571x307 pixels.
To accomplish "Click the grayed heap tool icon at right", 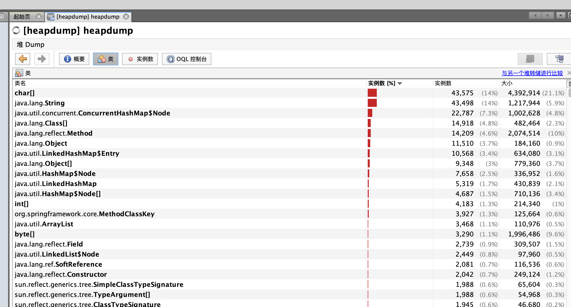I will tap(530, 59).
